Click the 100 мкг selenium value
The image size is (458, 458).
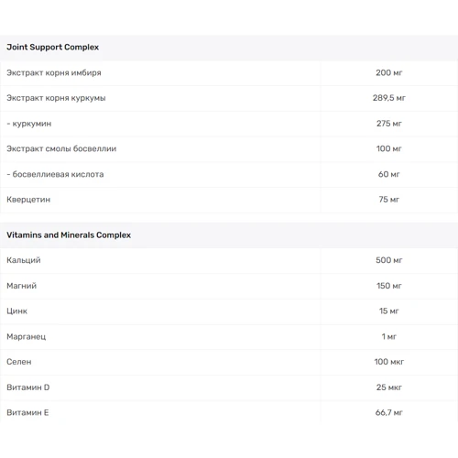388,362
